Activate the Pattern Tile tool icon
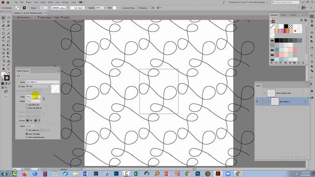Image resolution: width=315 pixels, height=177 pixels. pos(19,76)
